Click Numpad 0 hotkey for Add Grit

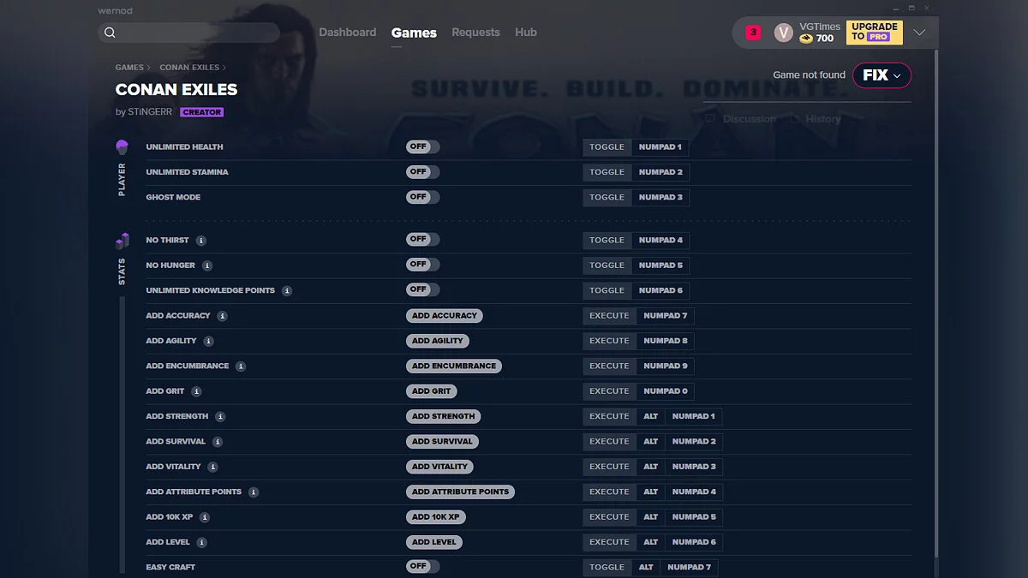(666, 391)
